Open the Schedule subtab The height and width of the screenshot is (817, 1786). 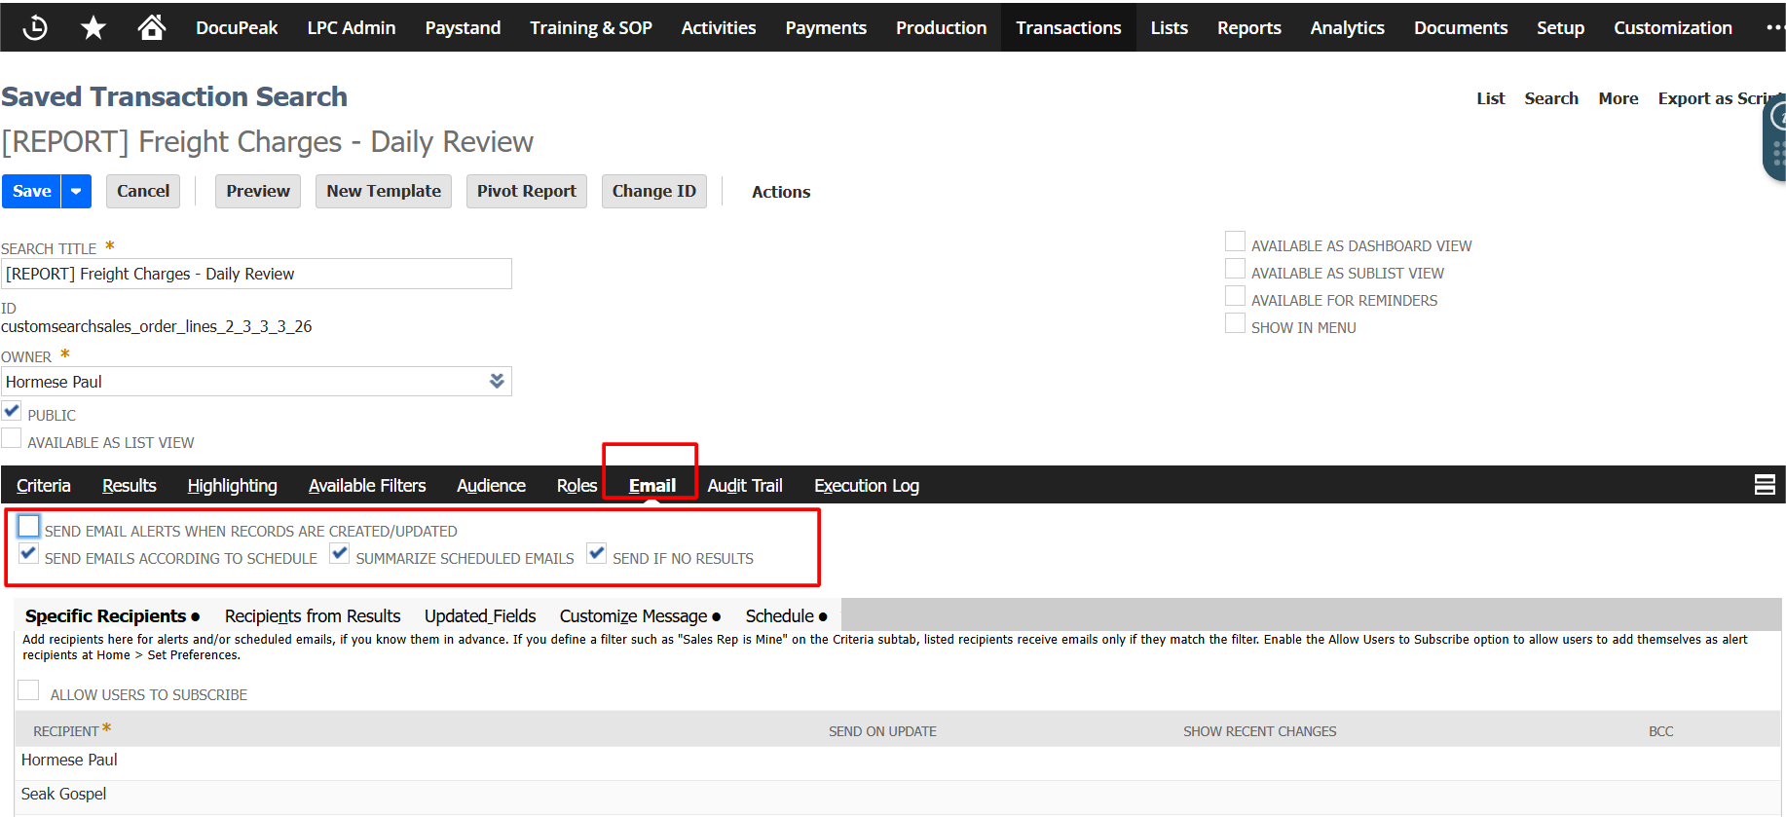[779, 616]
